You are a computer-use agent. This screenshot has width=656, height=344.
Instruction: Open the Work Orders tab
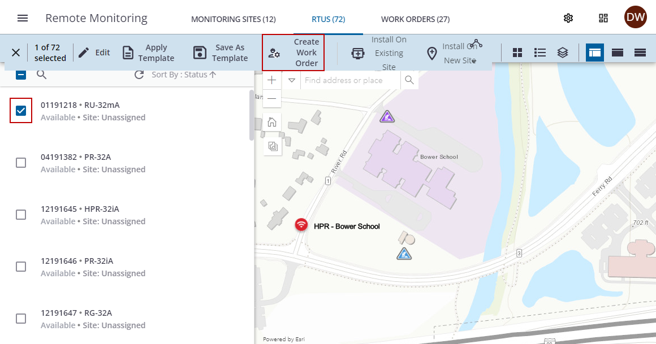(x=415, y=19)
